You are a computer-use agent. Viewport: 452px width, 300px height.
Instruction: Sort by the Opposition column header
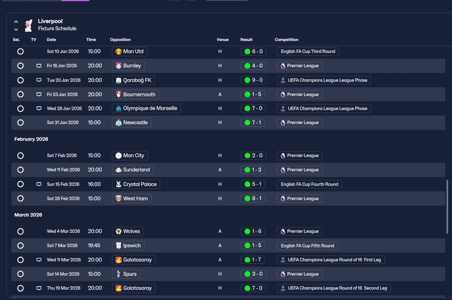[120, 40]
